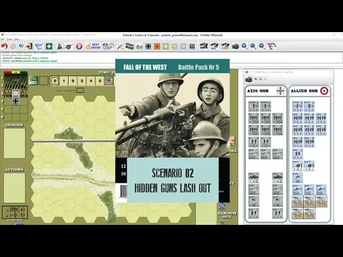Open the crossed tools toolbar icon
Screen dimensions: 343x257
(120, 46)
